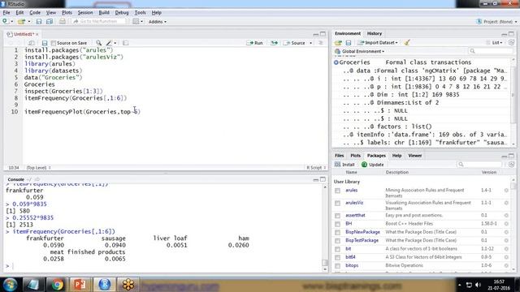Clear the Console icon
Image resolution: width=520 pixels, height=292 pixels.
coord(37,179)
